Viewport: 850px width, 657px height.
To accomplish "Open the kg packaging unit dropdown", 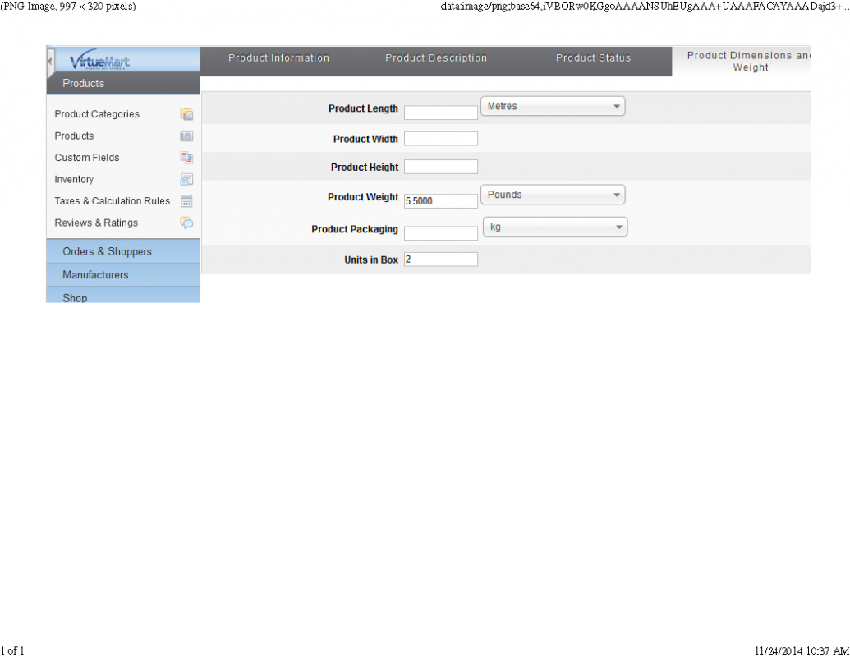I will coord(554,227).
